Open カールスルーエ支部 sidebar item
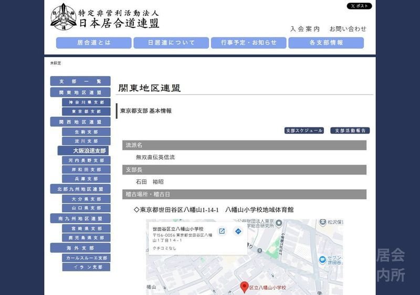The height and width of the screenshot is (295, 420). click(x=86, y=258)
